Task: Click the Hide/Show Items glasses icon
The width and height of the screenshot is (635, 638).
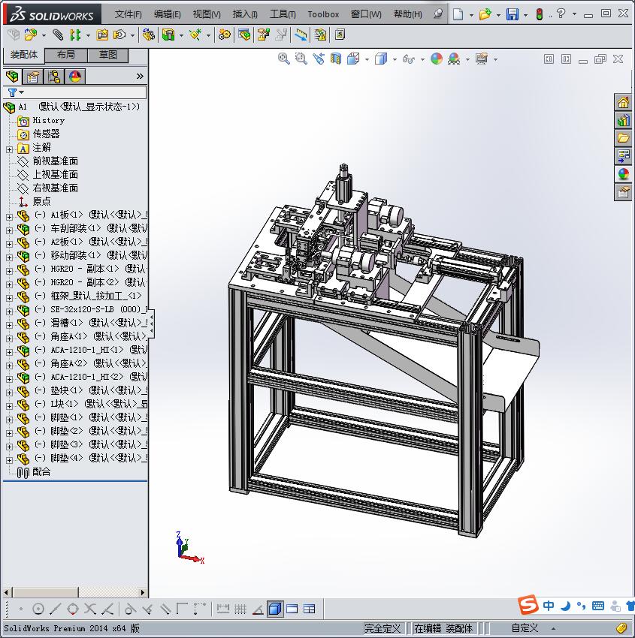Action: point(408,59)
